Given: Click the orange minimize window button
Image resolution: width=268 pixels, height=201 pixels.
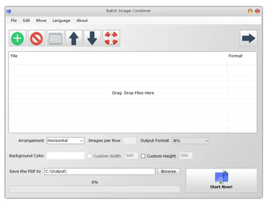Looking at the screenshot, I should 250,11.
